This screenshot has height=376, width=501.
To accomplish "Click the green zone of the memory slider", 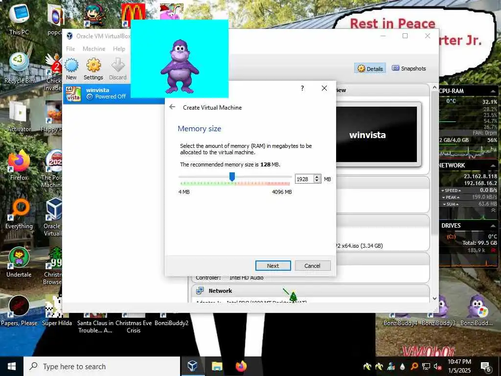I will [x=207, y=184].
